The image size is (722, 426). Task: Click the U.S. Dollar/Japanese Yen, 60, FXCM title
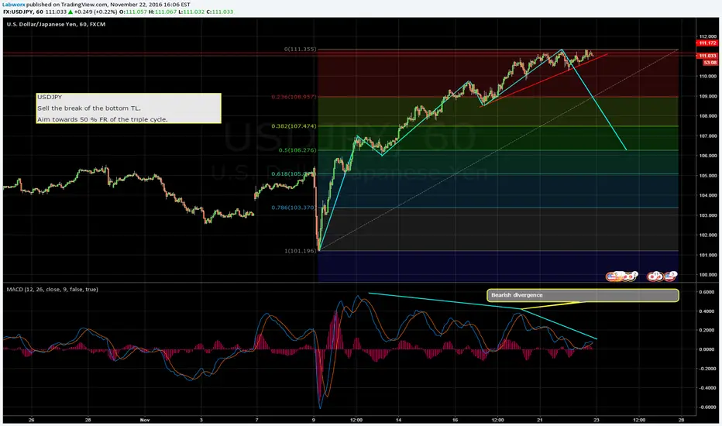coord(56,24)
